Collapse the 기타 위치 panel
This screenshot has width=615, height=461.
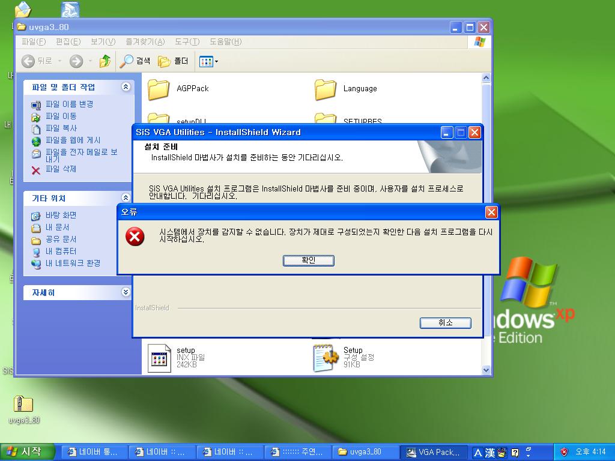[126, 197]
